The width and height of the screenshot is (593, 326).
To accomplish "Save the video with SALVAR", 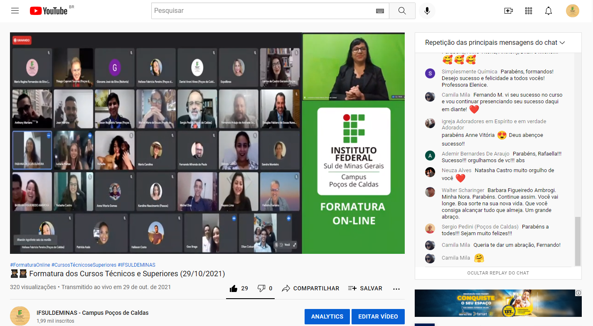I will (365, 288).
